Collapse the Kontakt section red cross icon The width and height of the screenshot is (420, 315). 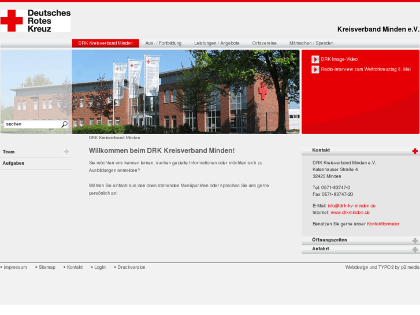point(415,151)
